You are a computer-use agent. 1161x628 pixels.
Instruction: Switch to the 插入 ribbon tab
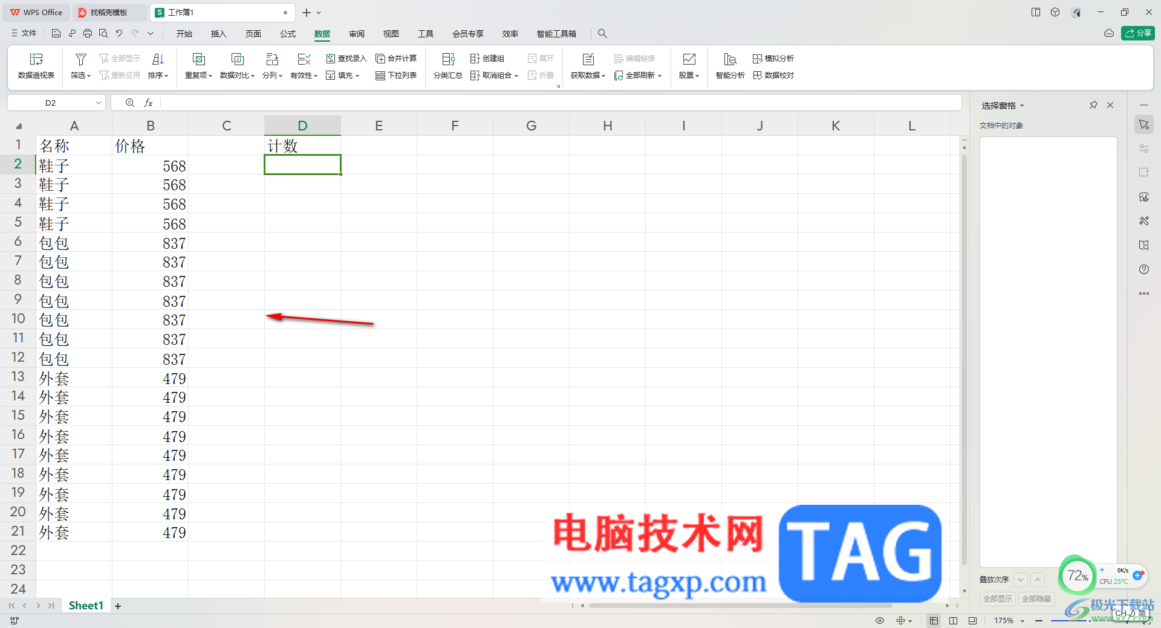click(218, 34)
